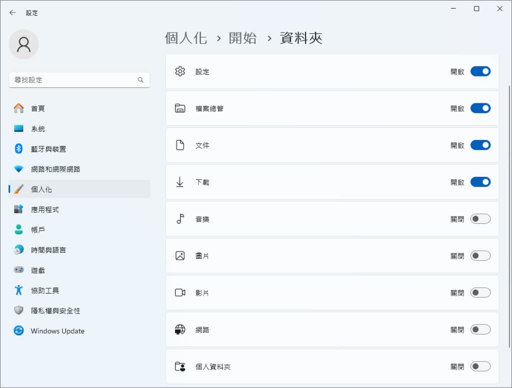Click the Wi-Fi network icon in sidebar
Viewport: 512px width, 388px height.
[x=18, y=169]
